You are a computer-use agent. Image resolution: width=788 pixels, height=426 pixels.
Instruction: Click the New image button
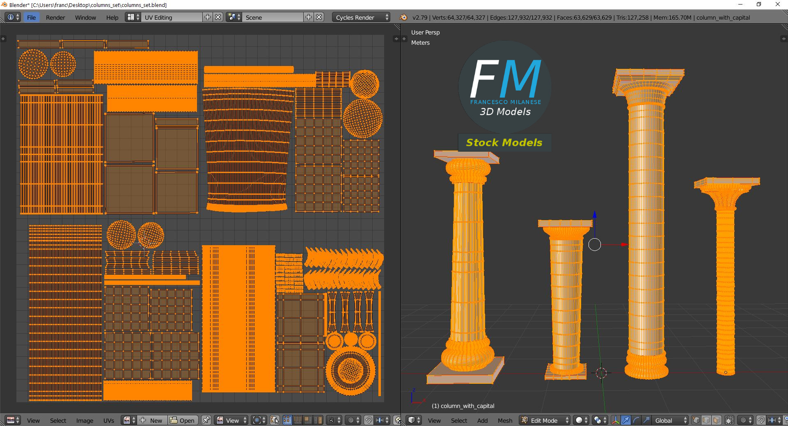pos(152,420)
